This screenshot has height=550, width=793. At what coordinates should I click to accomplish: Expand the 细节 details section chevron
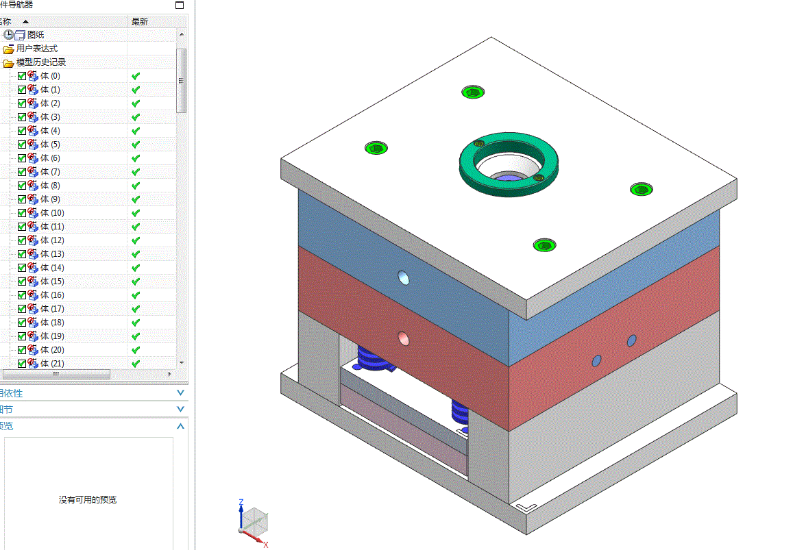click(x=180, y=409)
